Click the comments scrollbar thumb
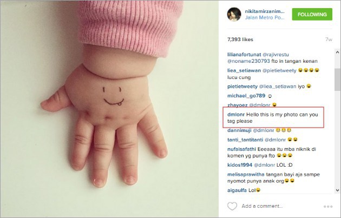The image size is (341, 218). tap(337, 80)
